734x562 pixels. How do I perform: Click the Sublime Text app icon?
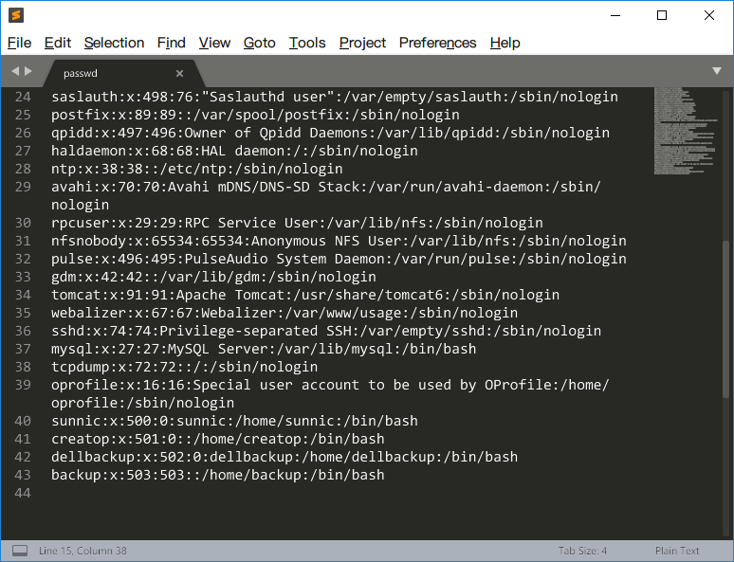point(16,15)
